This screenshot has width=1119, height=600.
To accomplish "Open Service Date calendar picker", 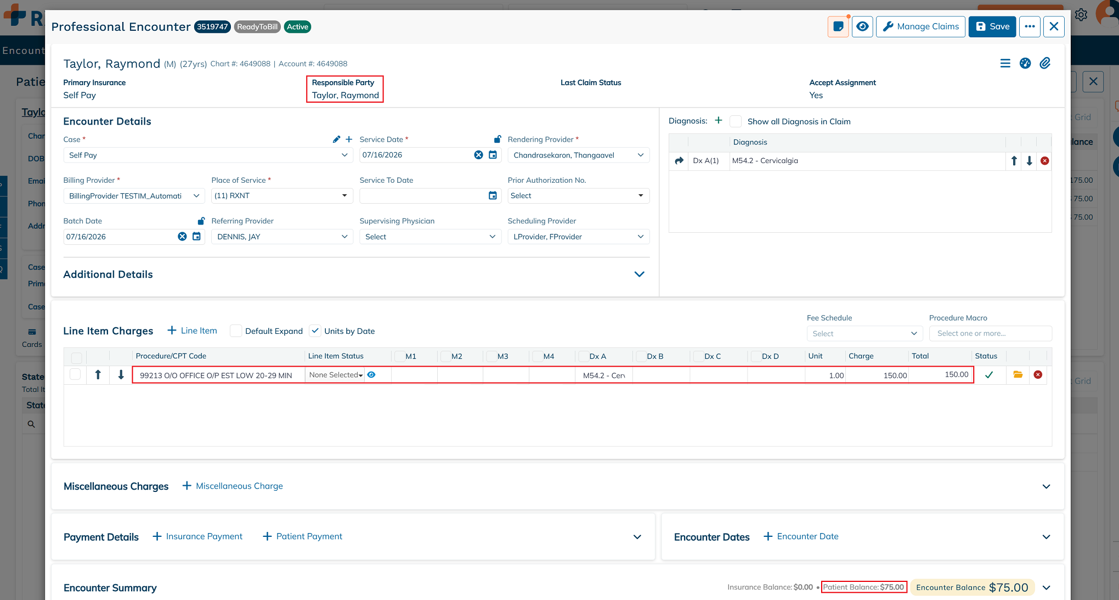I will (x=493, y=155).
